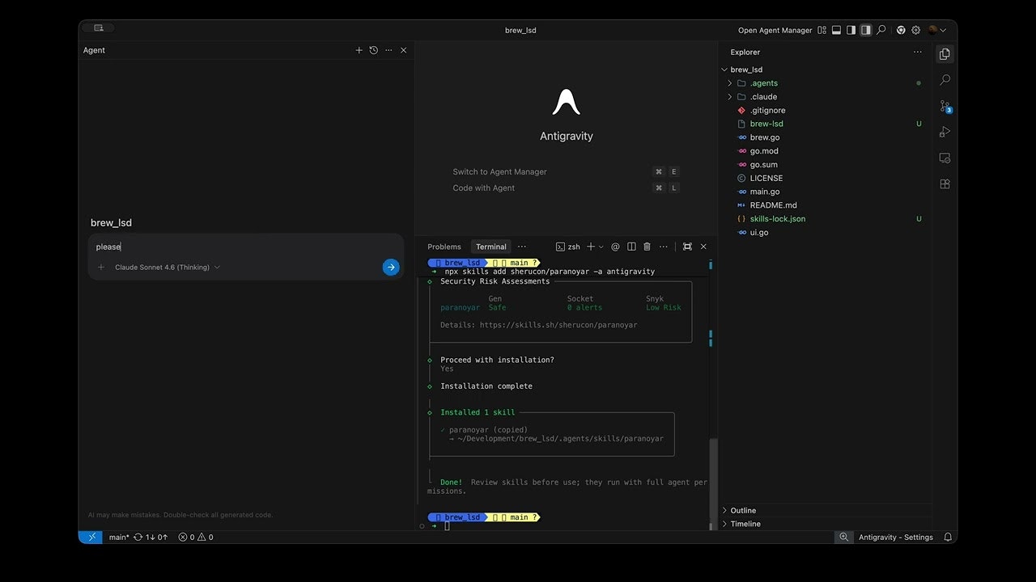Start a new agent chat with plus icon
The image size is (1036, 582).
(359, 50)
